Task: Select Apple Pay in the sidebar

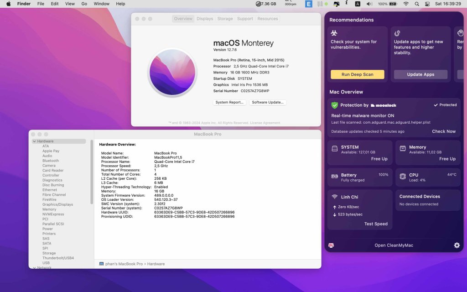Action: (x=51, y=151)
